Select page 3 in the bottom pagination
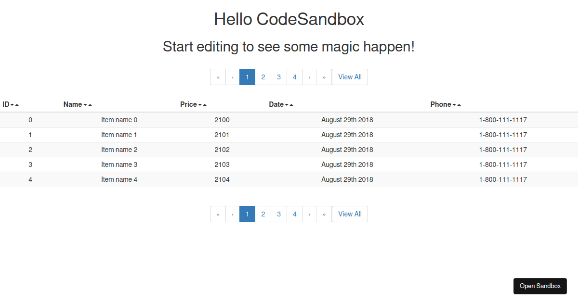The height and width of the screenshot is (303, 578). click(279, 214)
